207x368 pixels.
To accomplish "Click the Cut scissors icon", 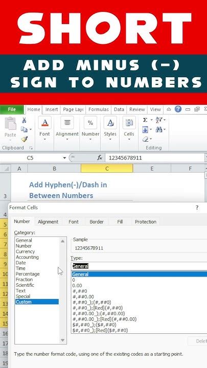I will (x=24, y=121).
